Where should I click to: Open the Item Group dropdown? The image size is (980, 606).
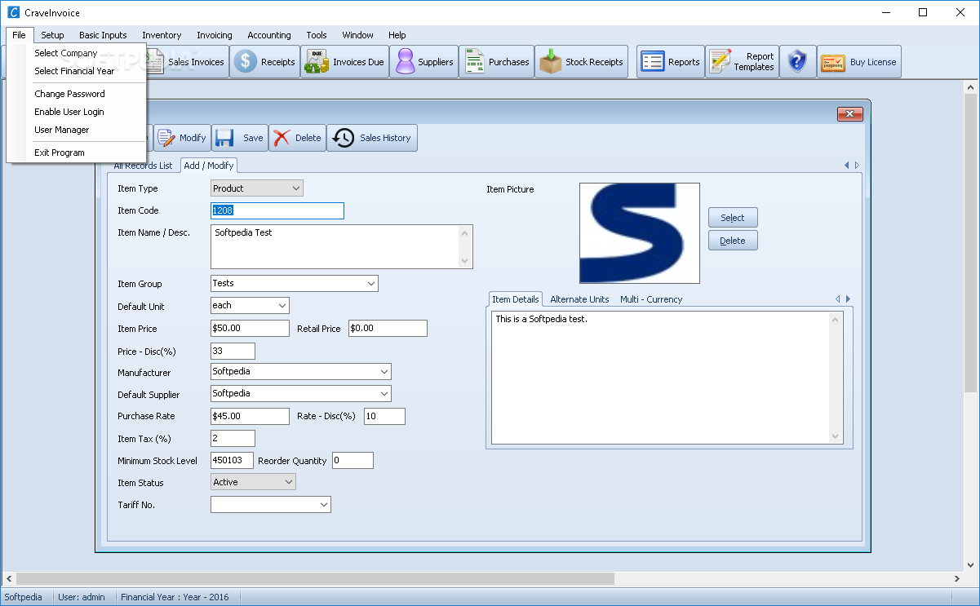[x=370, y=284]
